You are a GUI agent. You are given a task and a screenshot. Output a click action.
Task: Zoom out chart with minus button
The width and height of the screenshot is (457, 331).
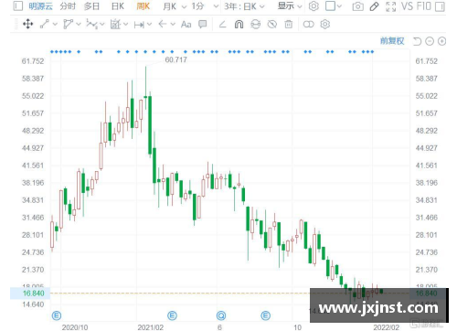(430, 41)
